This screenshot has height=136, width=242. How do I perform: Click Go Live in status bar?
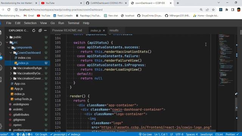pyautogui.click(x=145, y=134)
